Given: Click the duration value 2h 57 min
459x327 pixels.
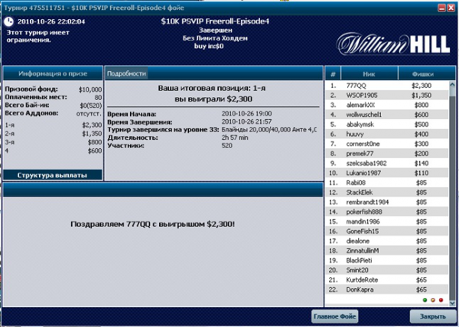Looking at the screenshot, I should click(235, 138).
